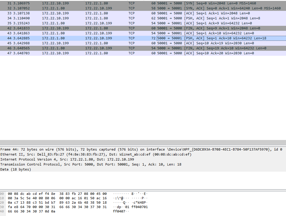This screenshot has height=216, width=286.
Task: Click ASCII text ff040701 in byte pane
Action: (x=140, y=207)
